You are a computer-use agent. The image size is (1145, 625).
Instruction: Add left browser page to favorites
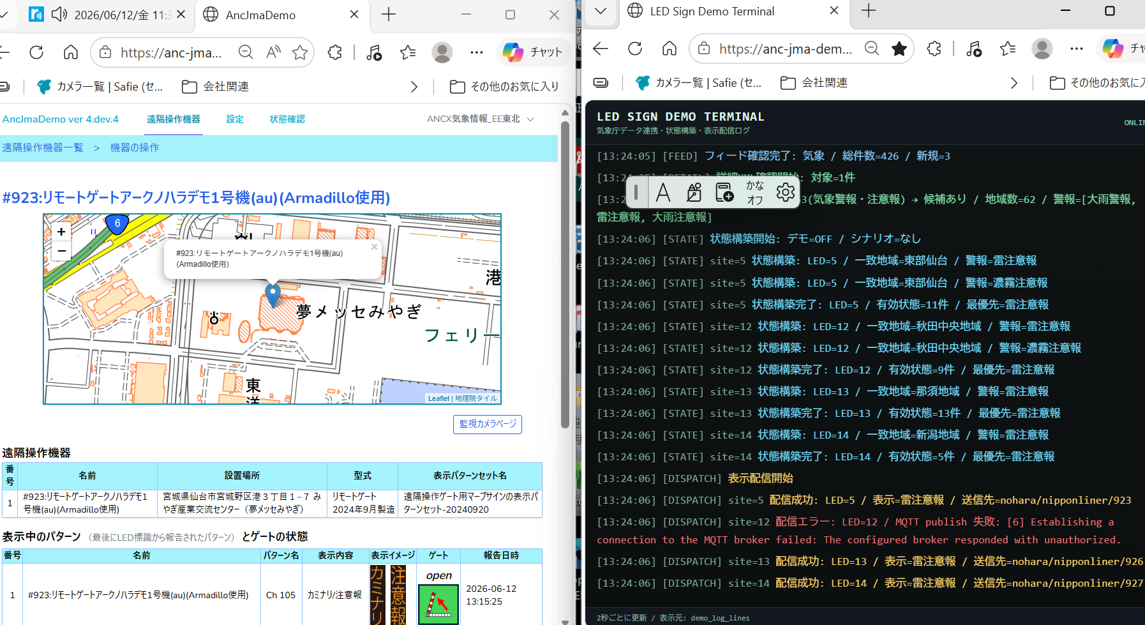click(x=300, y=52)
